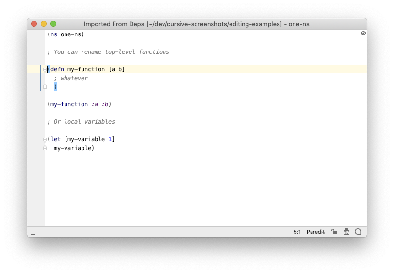Click the highlighted closing parenthesis of defn
Screen dimensions: 394x273
click(x=55, y=86)
